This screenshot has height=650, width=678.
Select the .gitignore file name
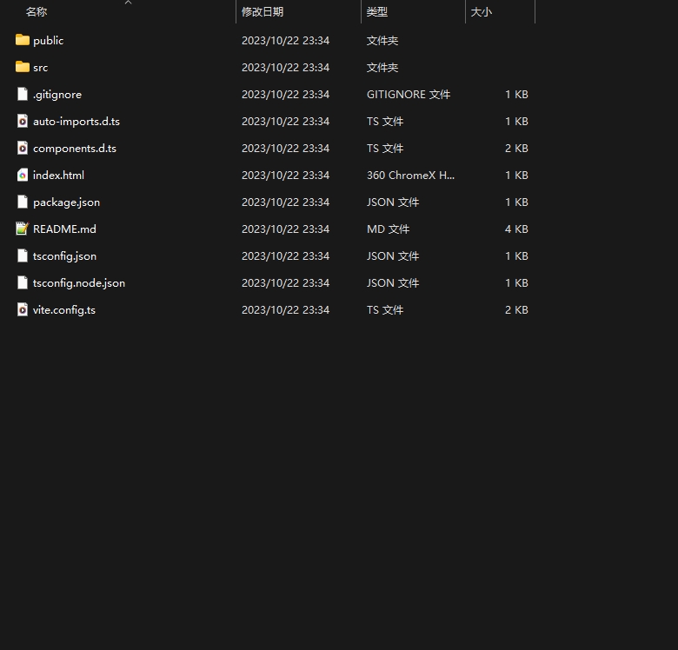[57, 95]
